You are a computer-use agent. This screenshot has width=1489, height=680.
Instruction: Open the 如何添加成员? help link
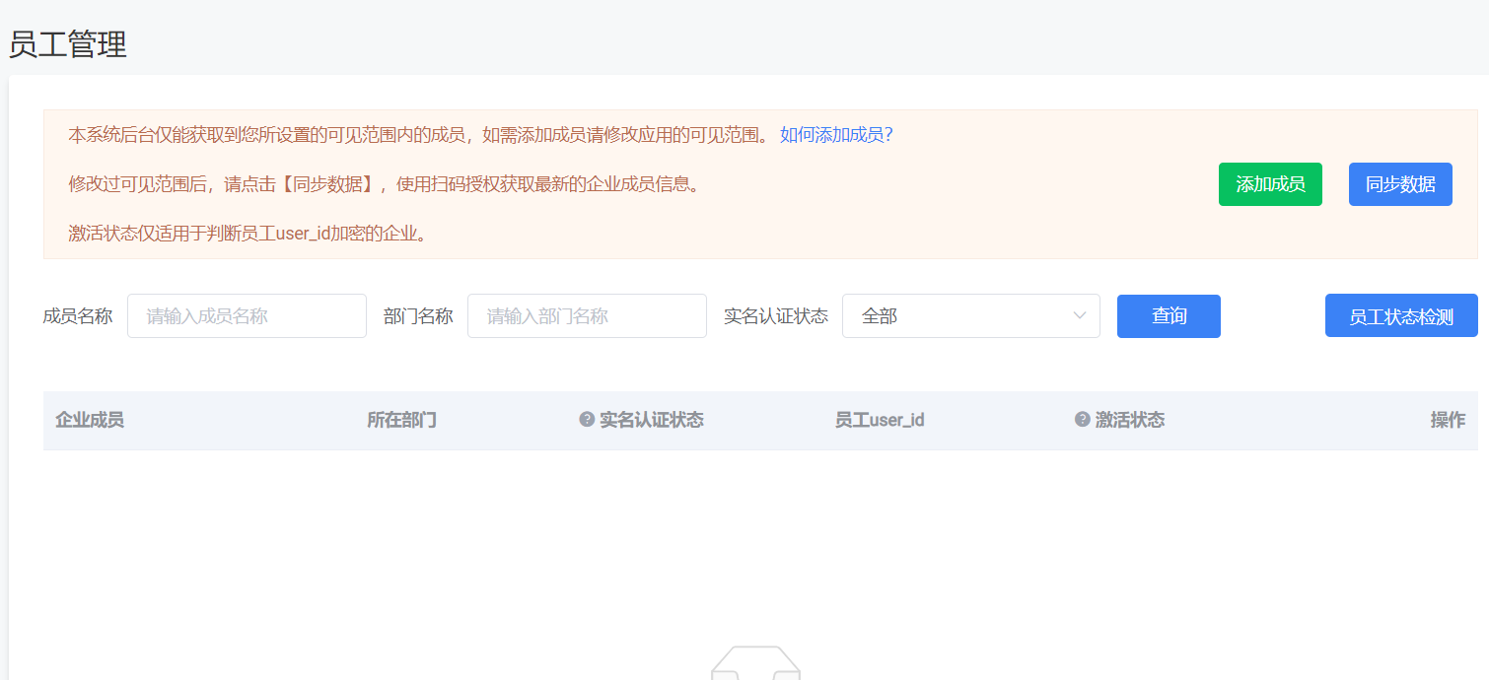point(836,135)
